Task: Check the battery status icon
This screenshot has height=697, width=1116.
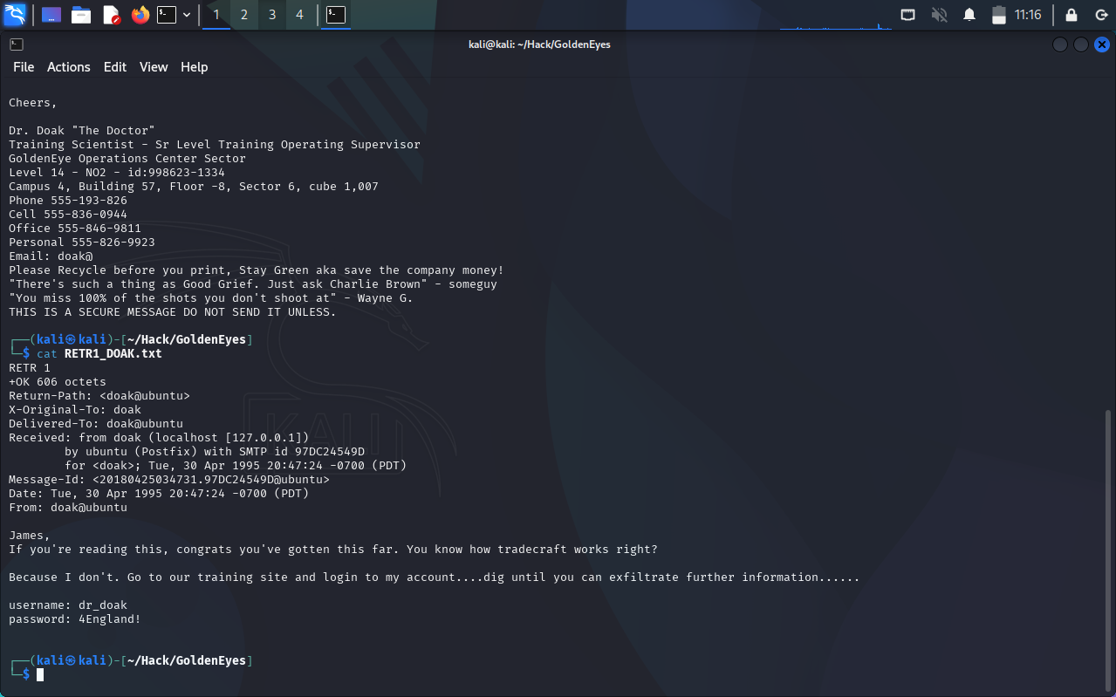Action: (x=999, y=15)
